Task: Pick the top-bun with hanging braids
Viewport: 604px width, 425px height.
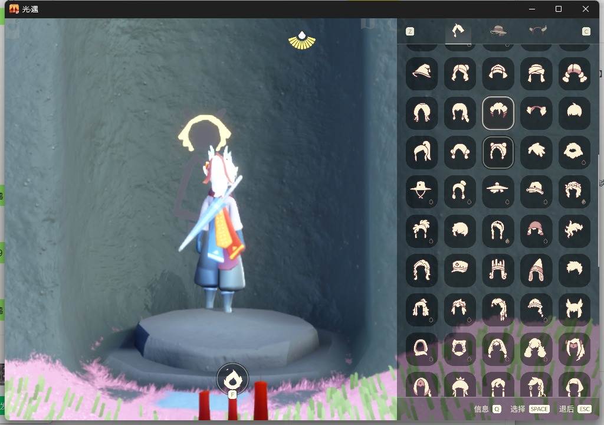Action: click(x=460, y=192)
